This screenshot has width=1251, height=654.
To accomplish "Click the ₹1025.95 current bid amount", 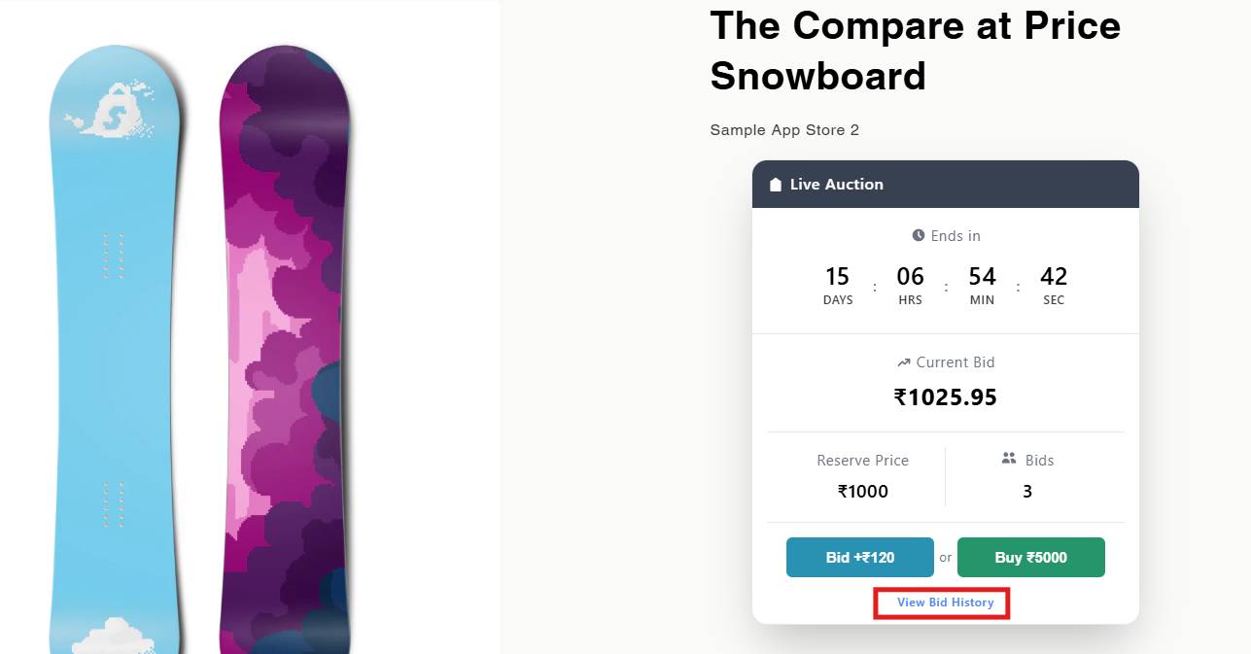I will pyautogui.click(x=945, y=397).
